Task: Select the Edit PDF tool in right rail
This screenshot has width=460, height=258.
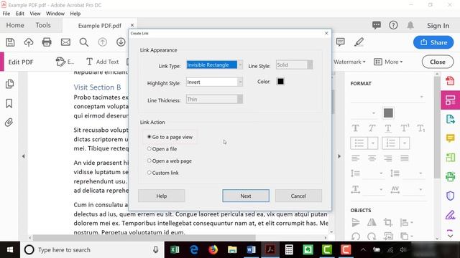Action: point(450,100)
